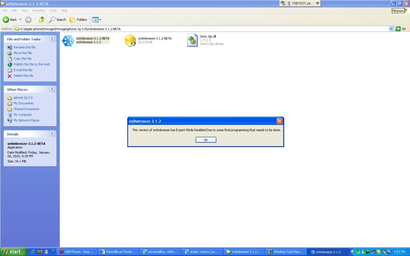Click inside the Address bar path field

click(201, 29)
